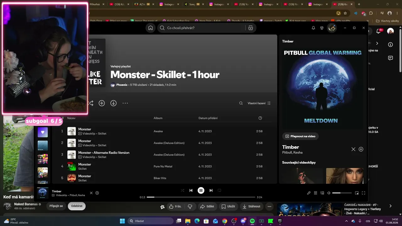Viewport: 402px width, 226px height.
Task: Open Spotify user profile avatar
Action: 332,28
